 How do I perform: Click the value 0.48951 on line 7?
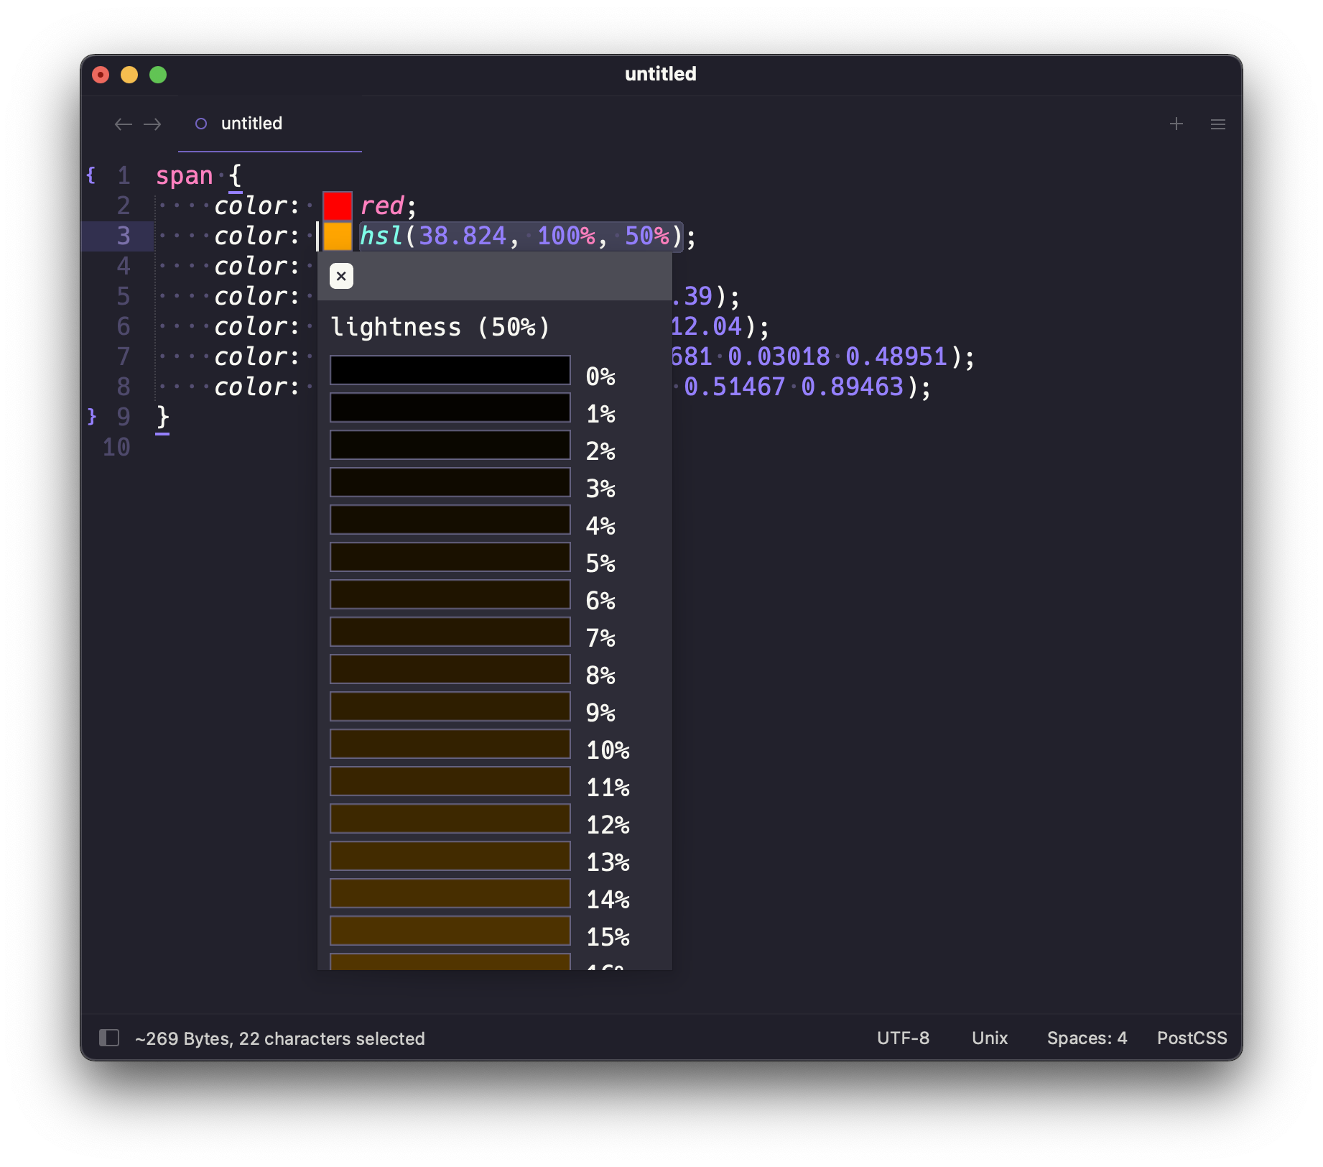896,356
